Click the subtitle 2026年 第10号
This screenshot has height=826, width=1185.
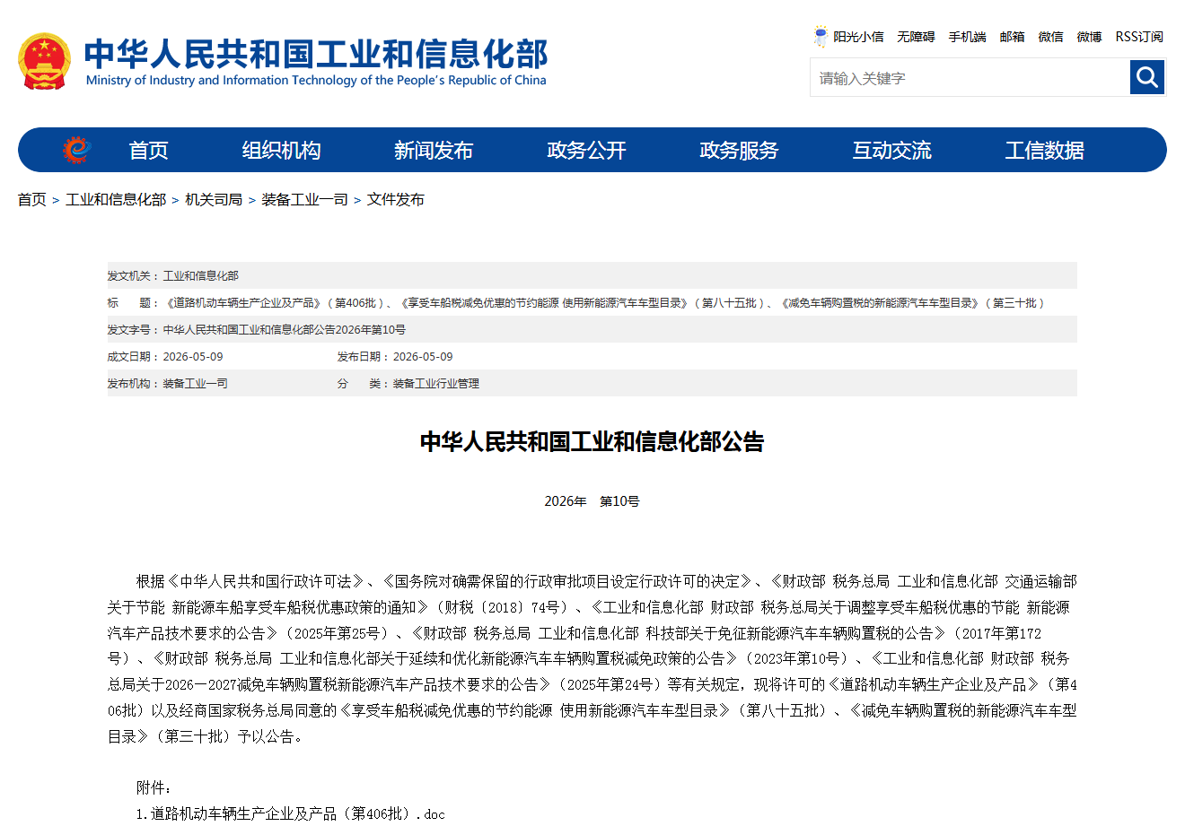coord(592,501)
